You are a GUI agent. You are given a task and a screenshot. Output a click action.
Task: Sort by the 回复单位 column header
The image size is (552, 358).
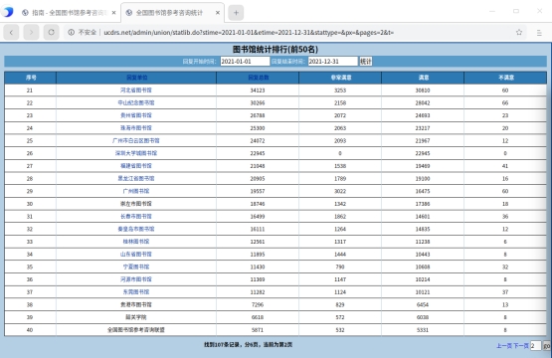136,78
